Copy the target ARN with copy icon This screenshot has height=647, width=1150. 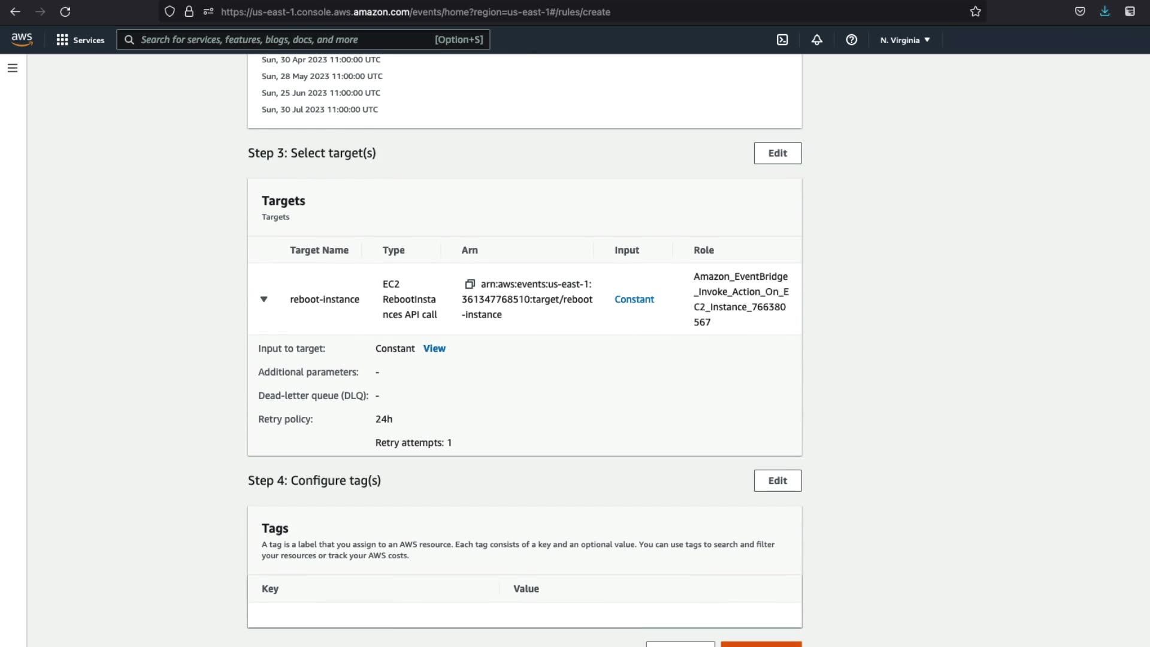pyautogui.click(x=470, y=284)
